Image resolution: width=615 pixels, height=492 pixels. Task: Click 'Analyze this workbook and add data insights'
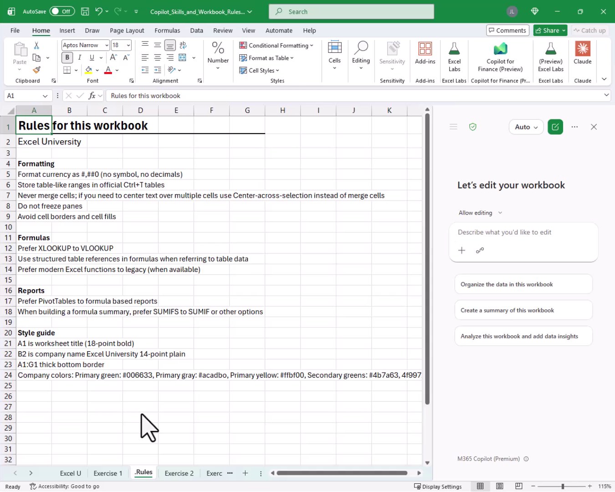(523, 336)
